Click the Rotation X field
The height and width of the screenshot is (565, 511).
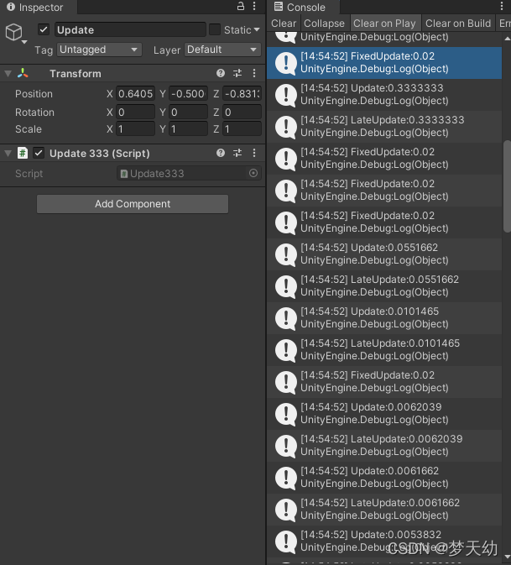tap(135, 112)
